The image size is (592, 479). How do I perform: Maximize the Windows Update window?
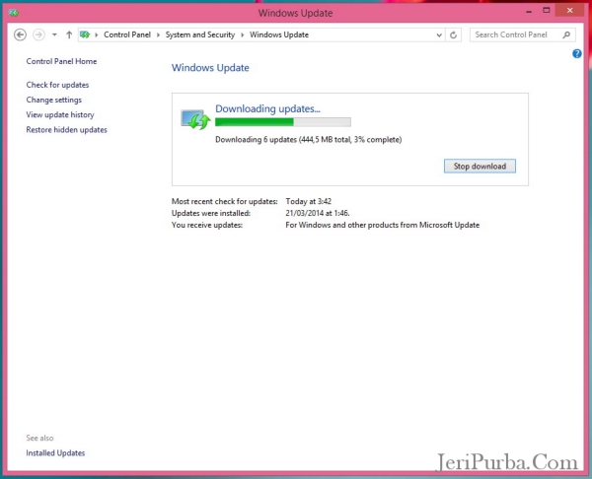coord(547,11)
